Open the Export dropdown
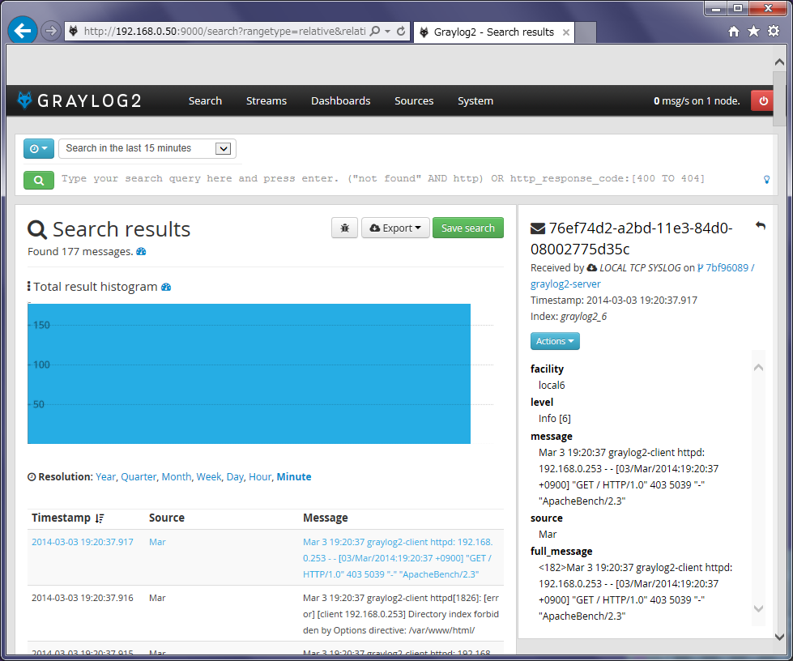The image size is (793, 661). [x=395, y=228]
